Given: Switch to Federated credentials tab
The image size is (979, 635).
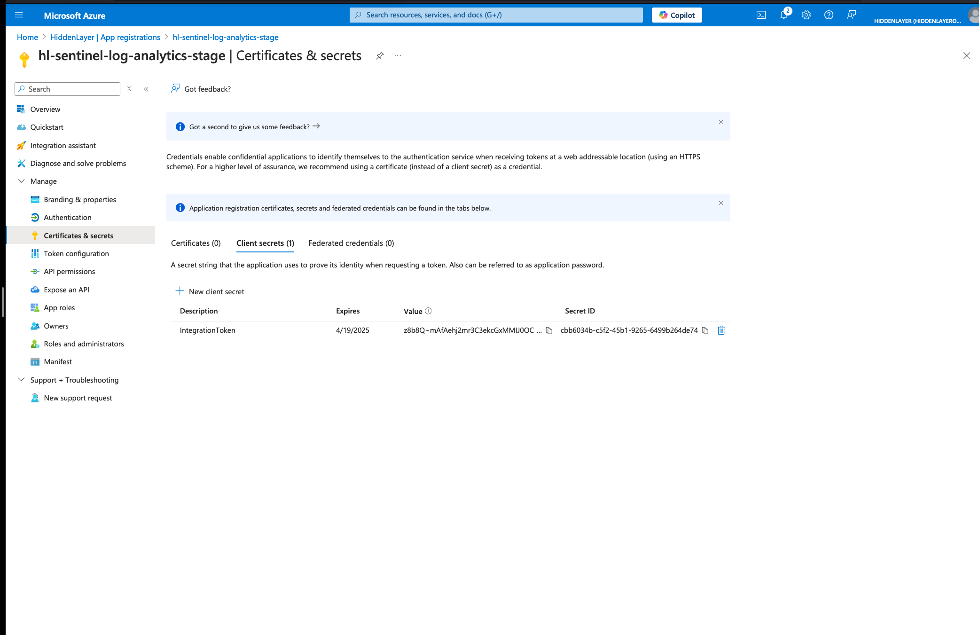Looking at the screenshot, I should pyautogui.click(x=351, y=243).
